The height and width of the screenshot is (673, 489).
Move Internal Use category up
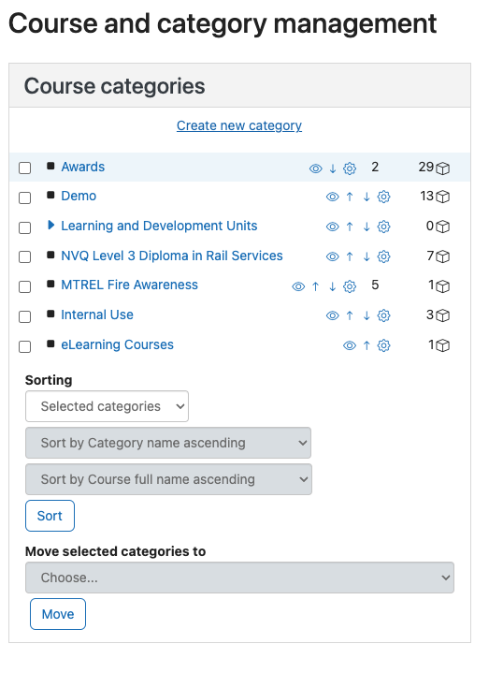[350, 315]
